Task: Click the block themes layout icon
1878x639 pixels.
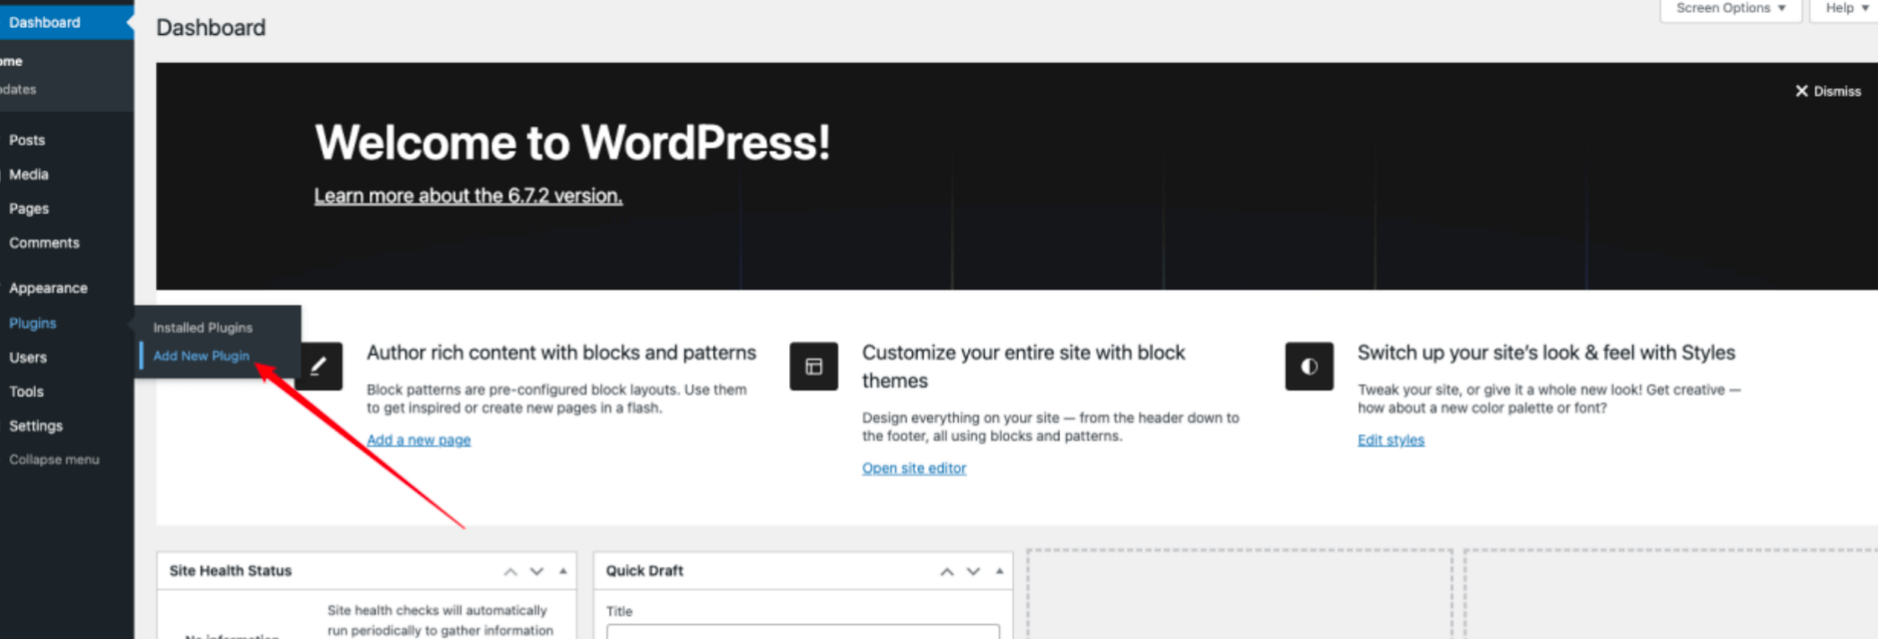Action: 813,366
